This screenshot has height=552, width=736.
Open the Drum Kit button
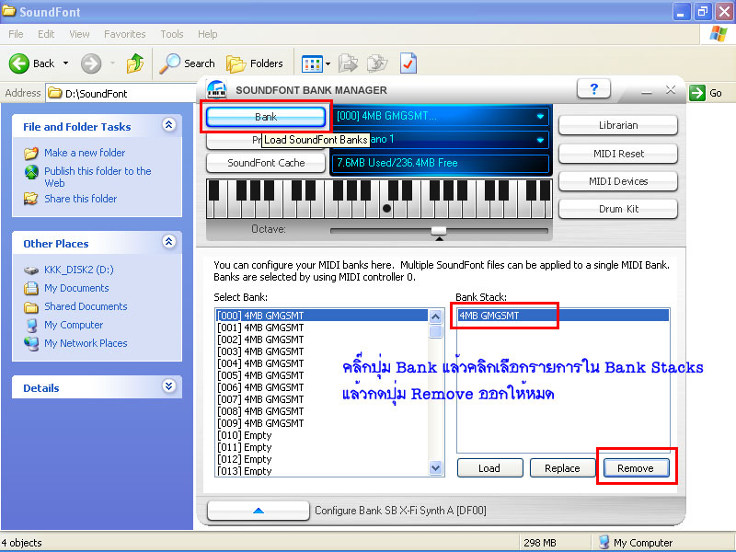click(618, 209)
